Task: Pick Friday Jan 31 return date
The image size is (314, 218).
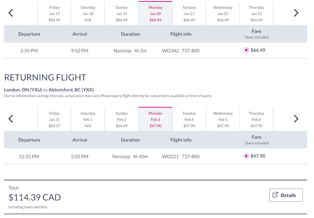Action: click(54, 119)
